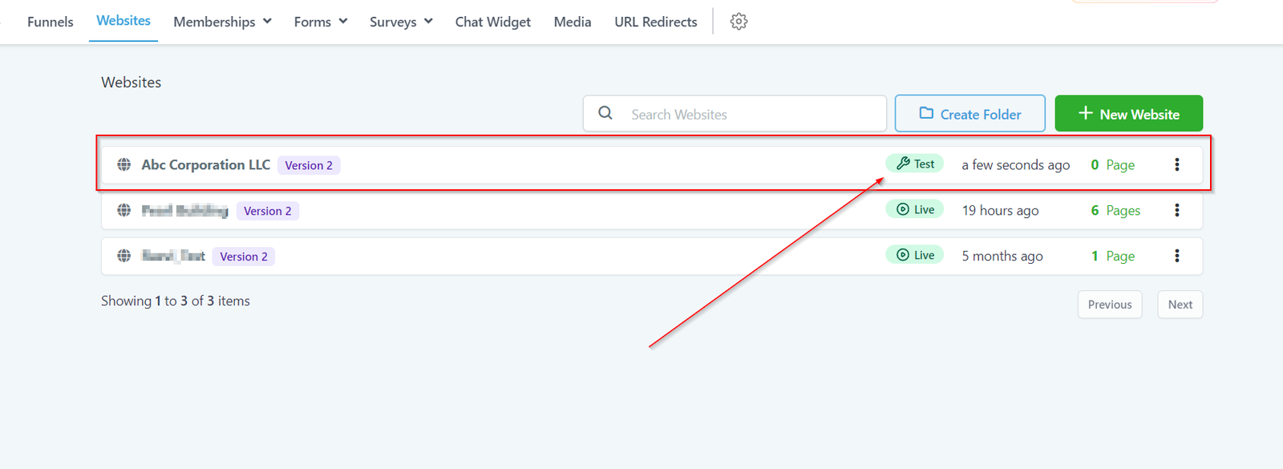Open the three-dot menu for the 1 Page website

tap(1176, 256)
